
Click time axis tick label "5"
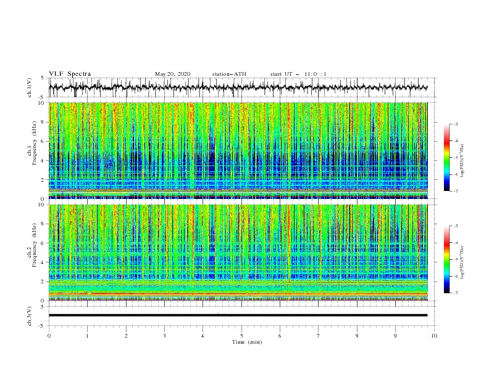coord(241,336)
